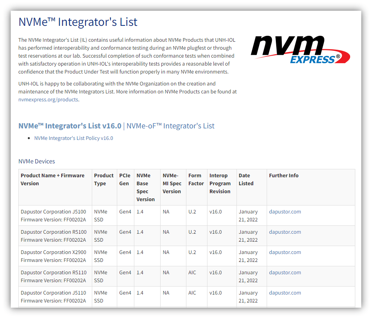The height and width of the screenshot is (318, 372).
Task: Open the nvmexpress.org/products link
Action: point(48,100)
